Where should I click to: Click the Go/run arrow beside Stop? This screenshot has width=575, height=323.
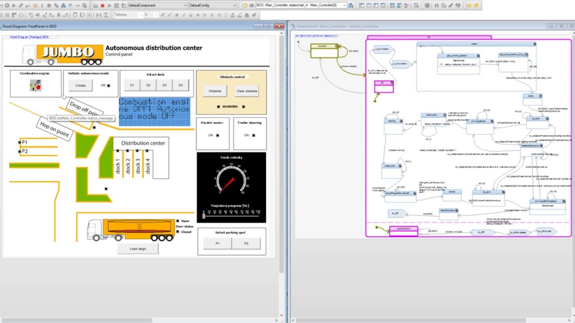pos(110,5)
